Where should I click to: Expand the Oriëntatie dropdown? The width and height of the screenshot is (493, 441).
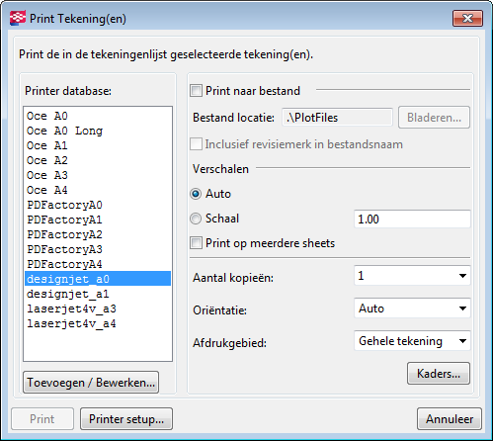click(412, 309)
